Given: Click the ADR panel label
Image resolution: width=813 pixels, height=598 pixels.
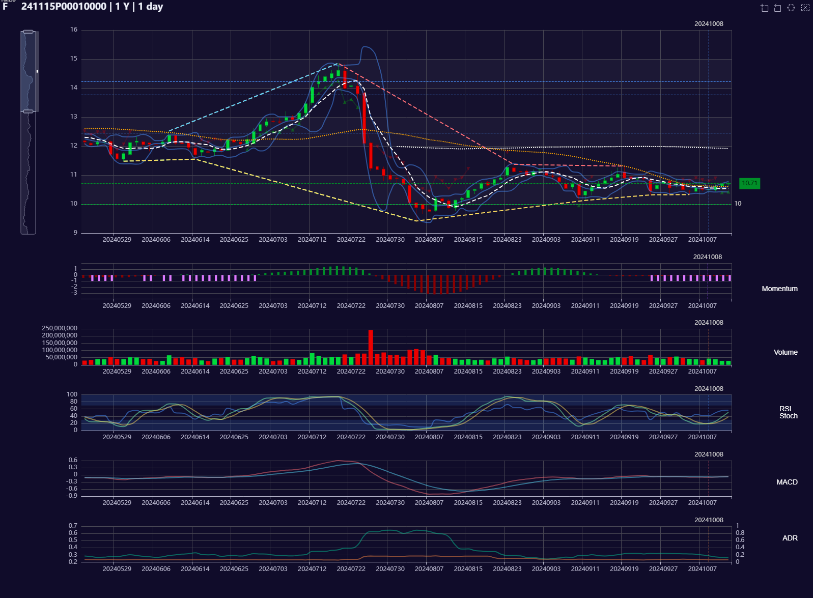Looking at the screenshot, I should click(790, 538).
